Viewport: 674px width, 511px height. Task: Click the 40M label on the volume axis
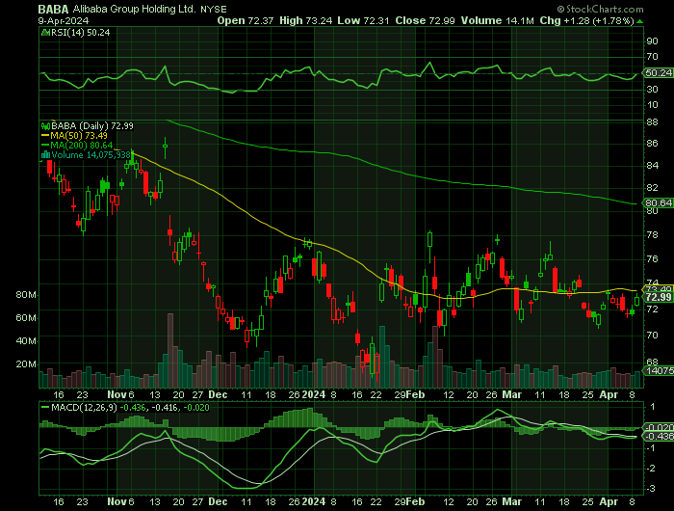(x=26, y=341)
